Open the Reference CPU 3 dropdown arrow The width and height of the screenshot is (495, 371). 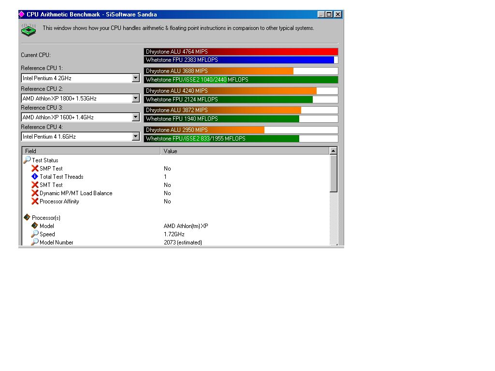point(135,117)
